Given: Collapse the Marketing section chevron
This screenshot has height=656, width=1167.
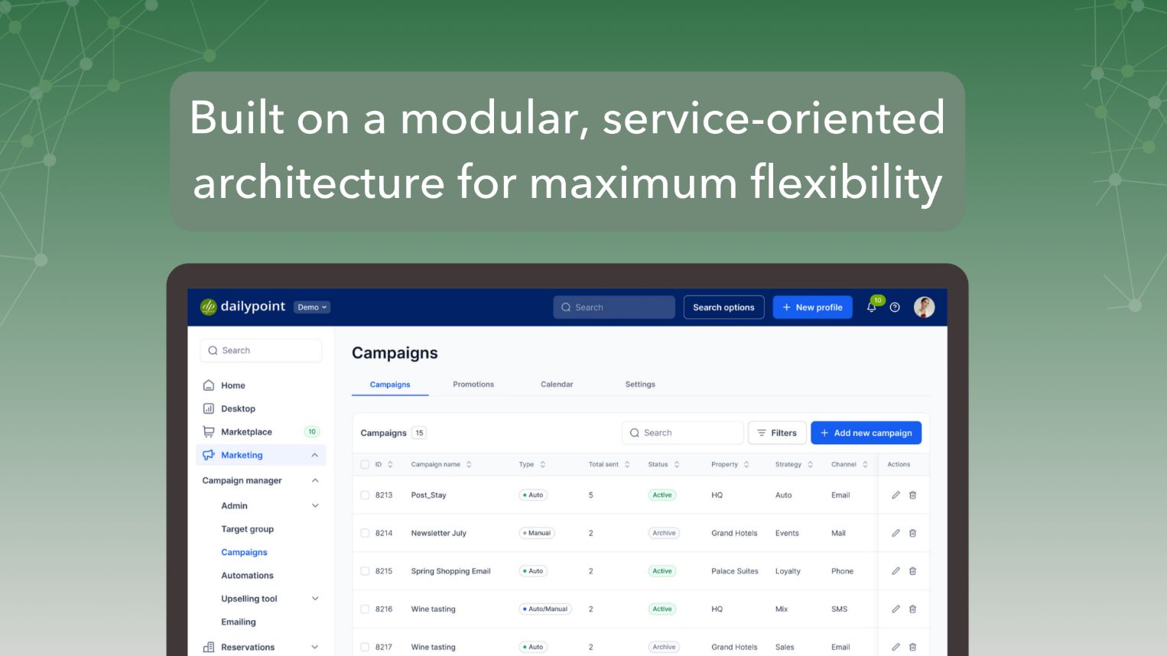Looking at the screenshot, I should [314, 455].
